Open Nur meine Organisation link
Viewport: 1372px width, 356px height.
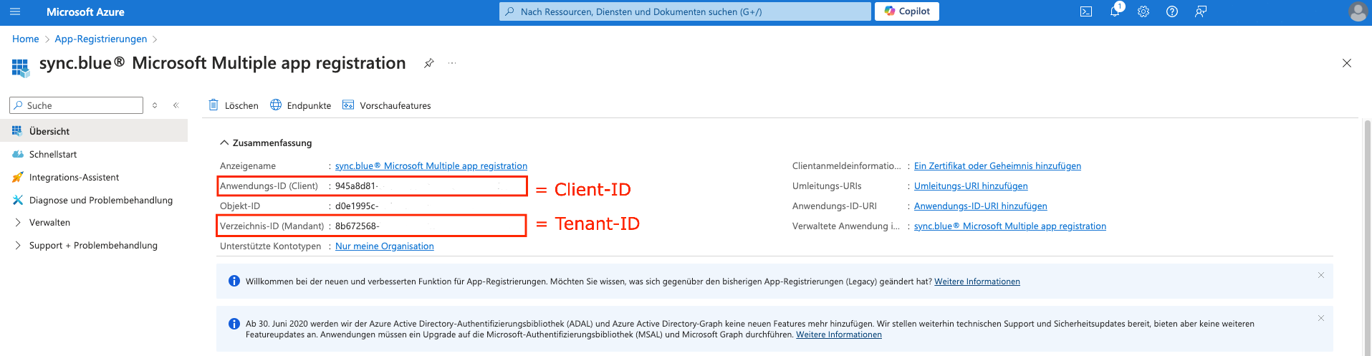(385, 246)
